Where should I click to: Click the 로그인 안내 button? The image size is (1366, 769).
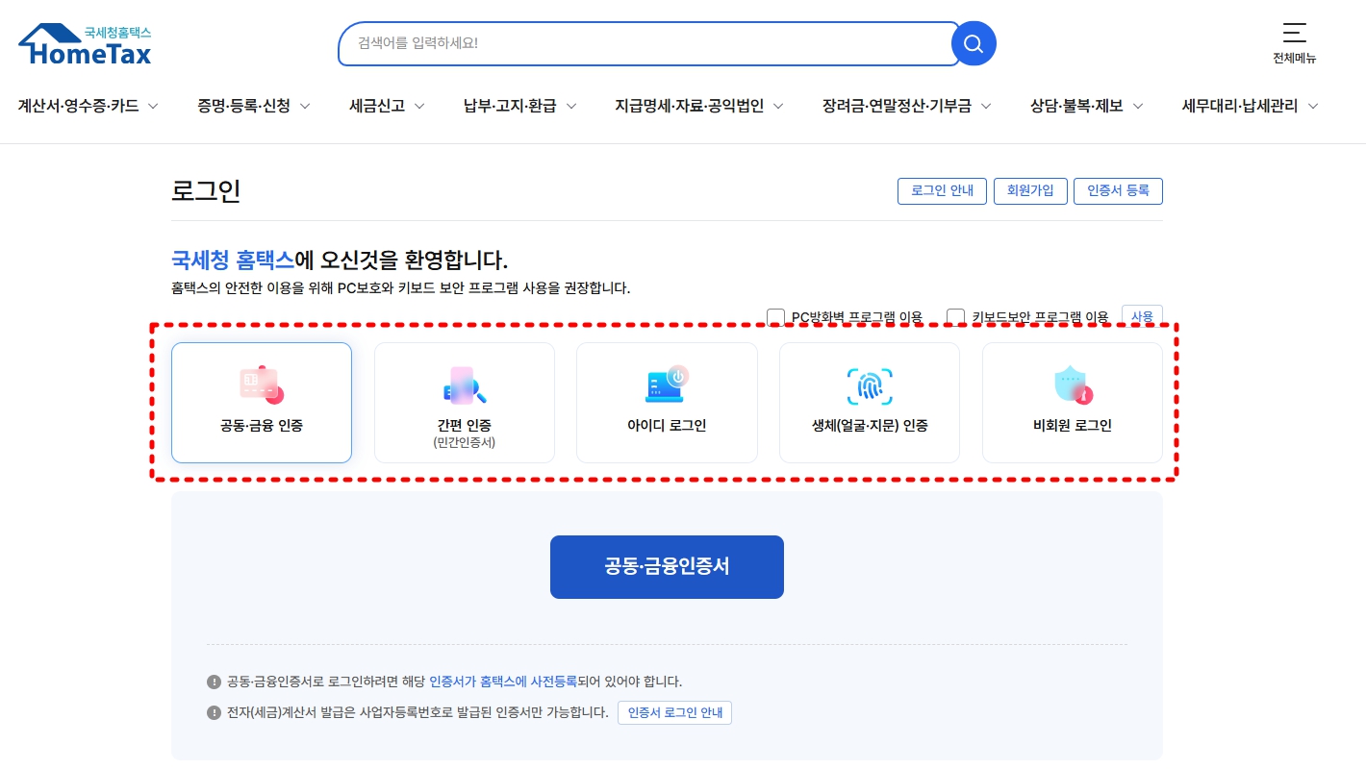point(942,190)
